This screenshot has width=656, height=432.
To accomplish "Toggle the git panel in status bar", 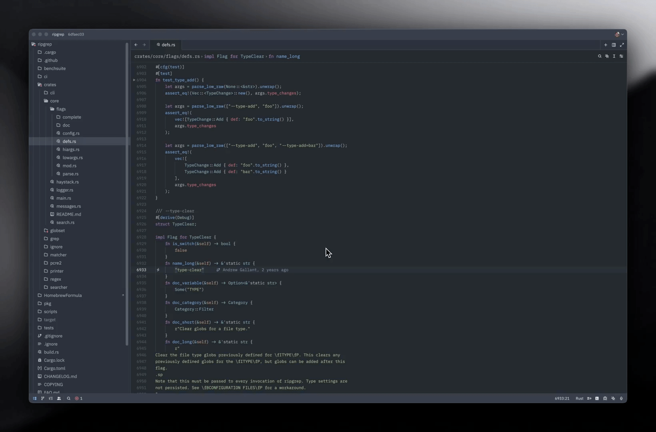I will [43, 398].
